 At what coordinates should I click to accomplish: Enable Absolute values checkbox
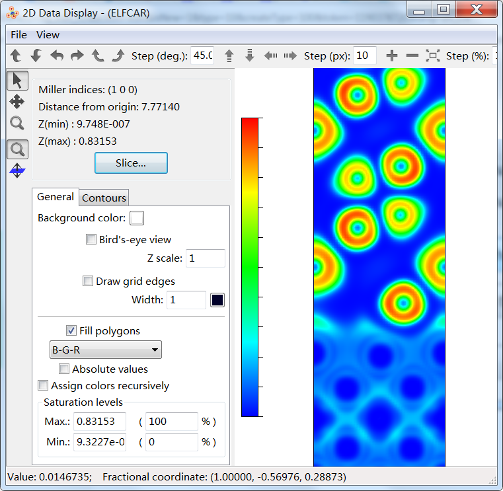click(x=64, y=369)
